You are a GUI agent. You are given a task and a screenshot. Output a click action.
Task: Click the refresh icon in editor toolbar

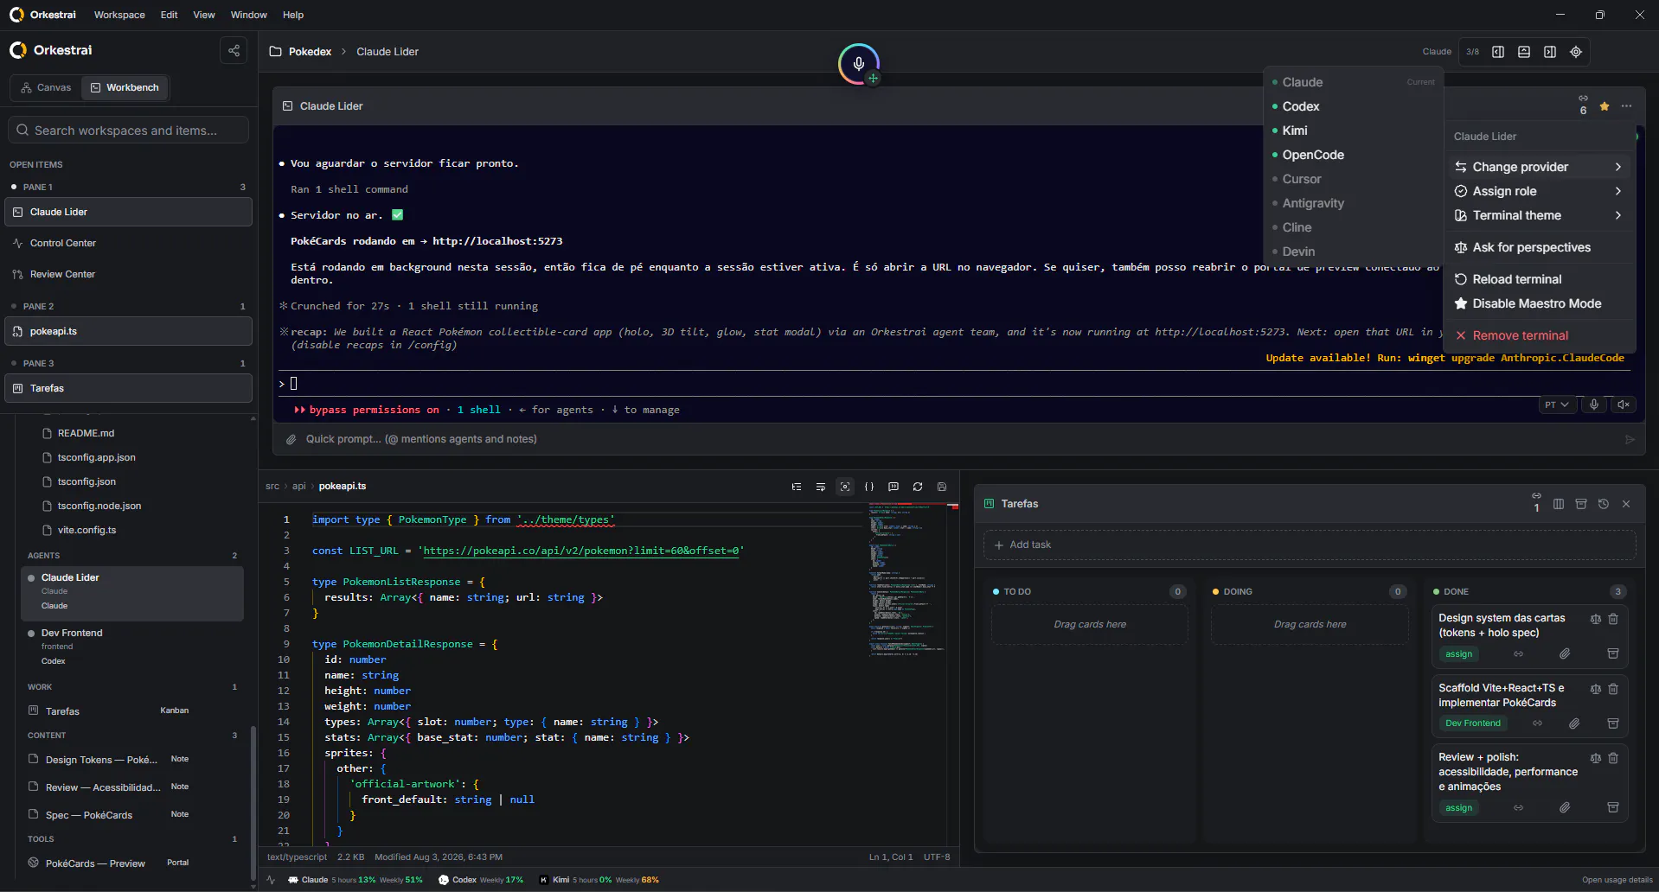point(918,487)
